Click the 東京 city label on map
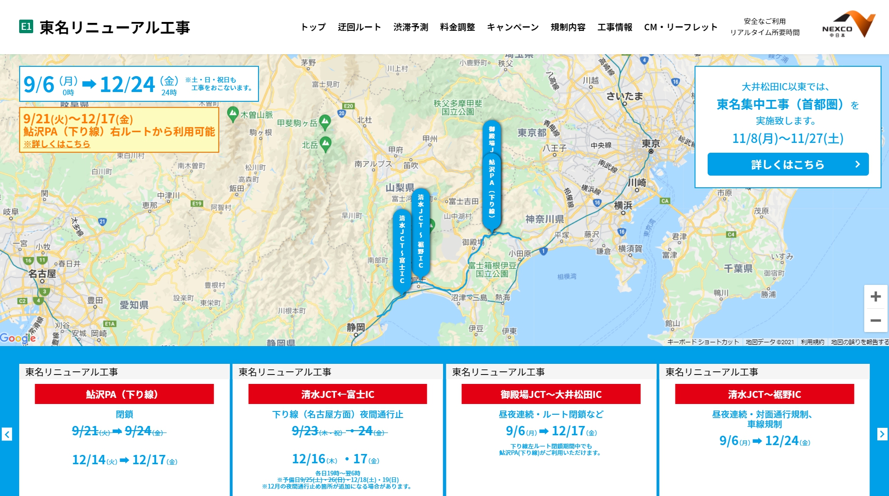Viewport: 889px width, 496px height. [x=651, y=143]
